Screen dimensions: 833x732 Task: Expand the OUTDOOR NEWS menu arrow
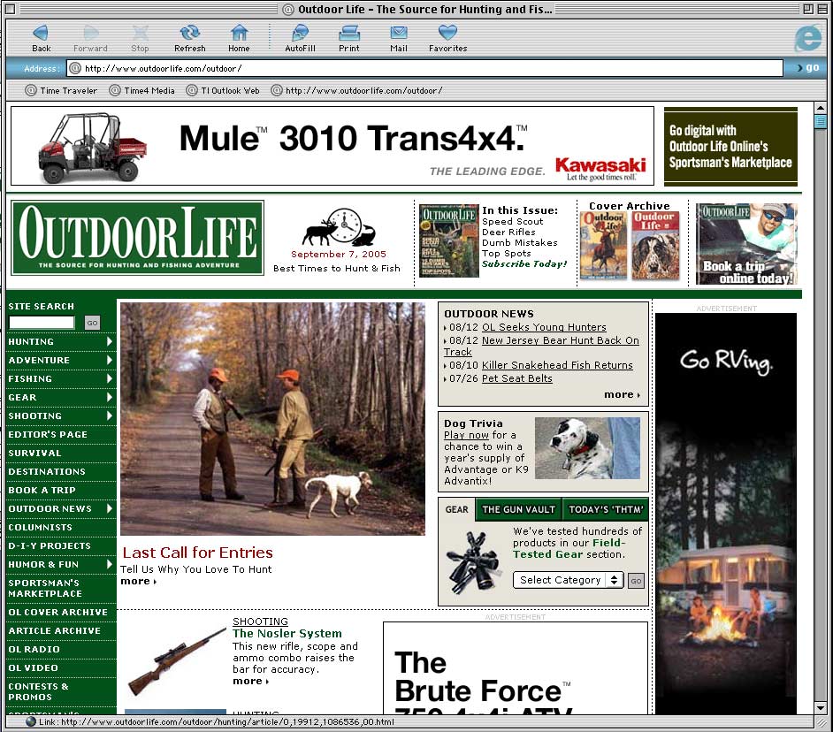pos(110,508)
